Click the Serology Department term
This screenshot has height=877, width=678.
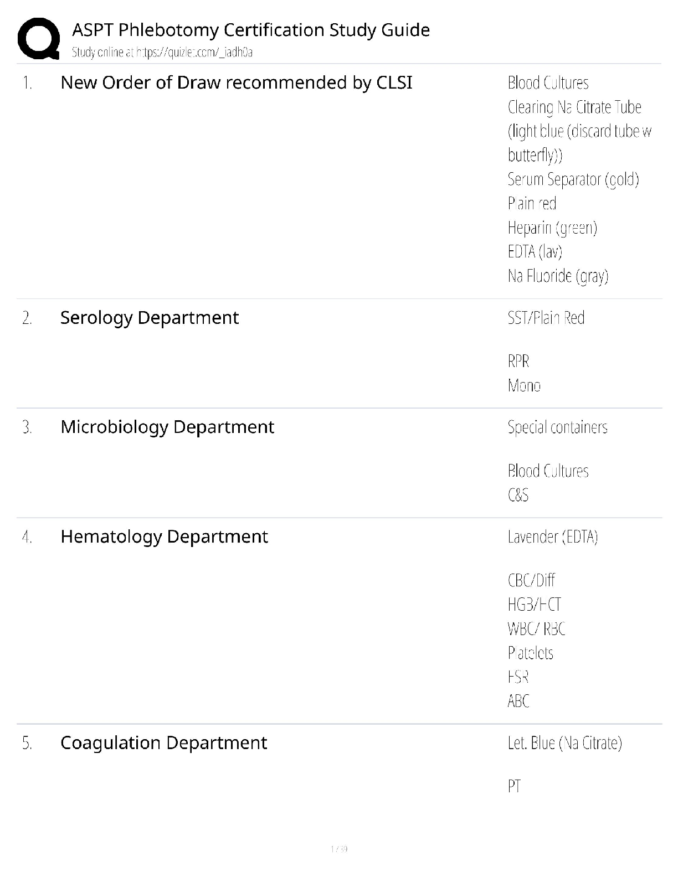coord(150,318)
